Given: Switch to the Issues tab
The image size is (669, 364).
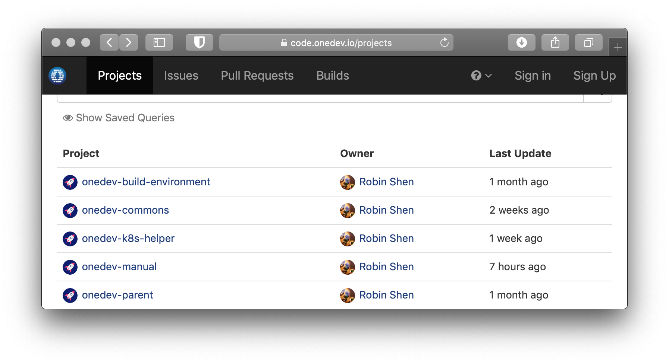Looking at the screenshot, I should coord(181,76).
